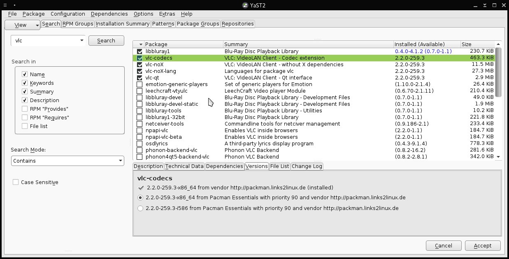Open the Extras menu

(x=167, y=14)
